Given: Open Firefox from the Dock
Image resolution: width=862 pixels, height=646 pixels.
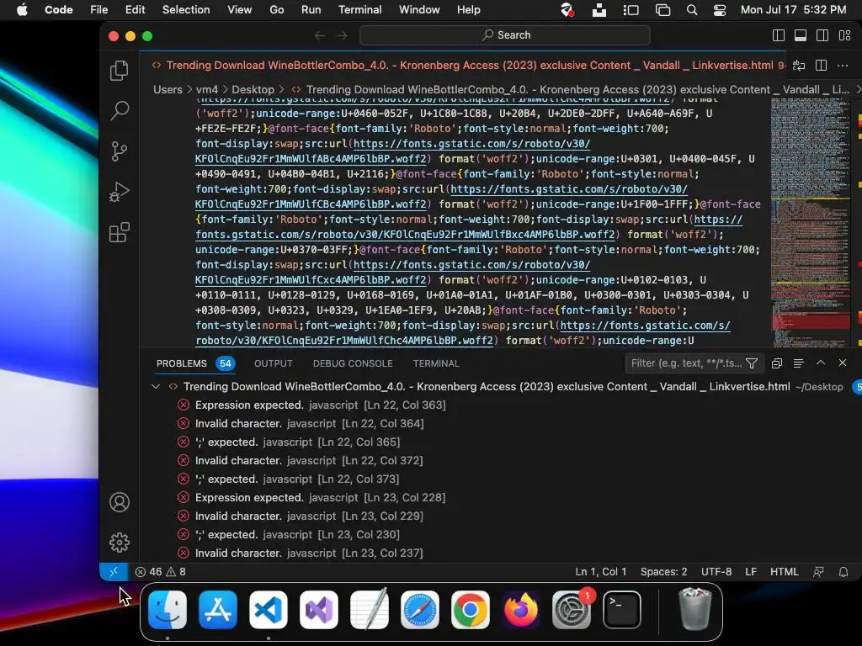Looking at the screenshot, I should 520,610.
